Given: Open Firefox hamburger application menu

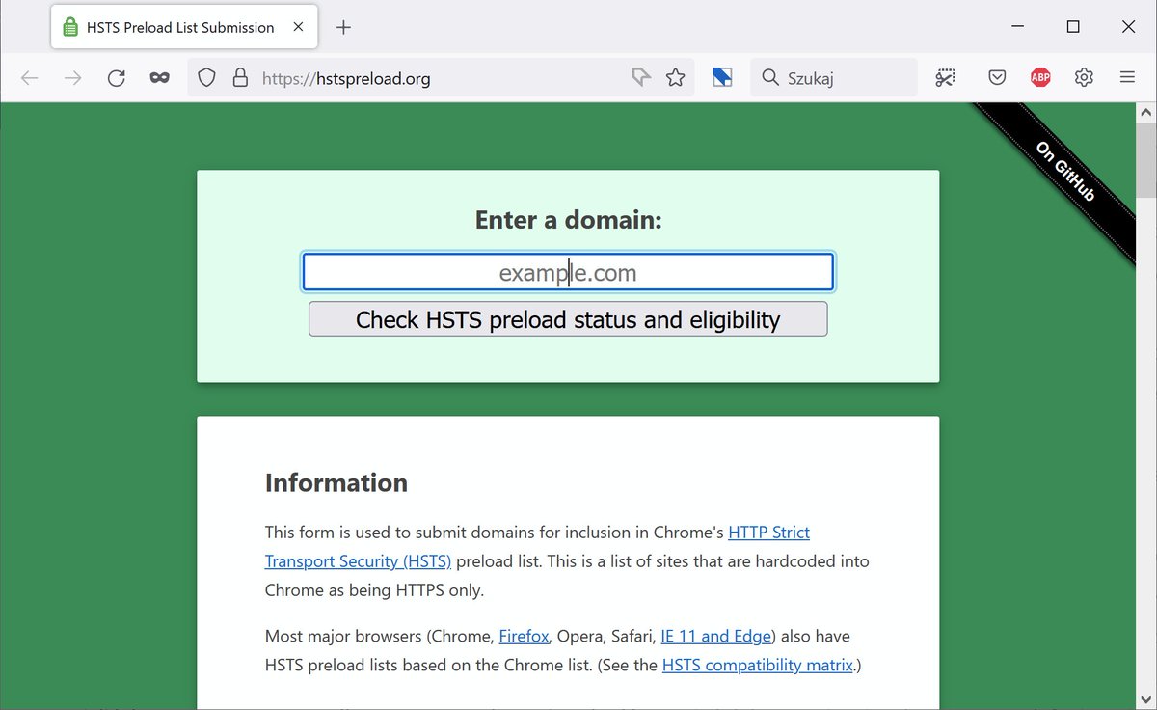Looking at the screenshot, I should tap(1127, 78).
